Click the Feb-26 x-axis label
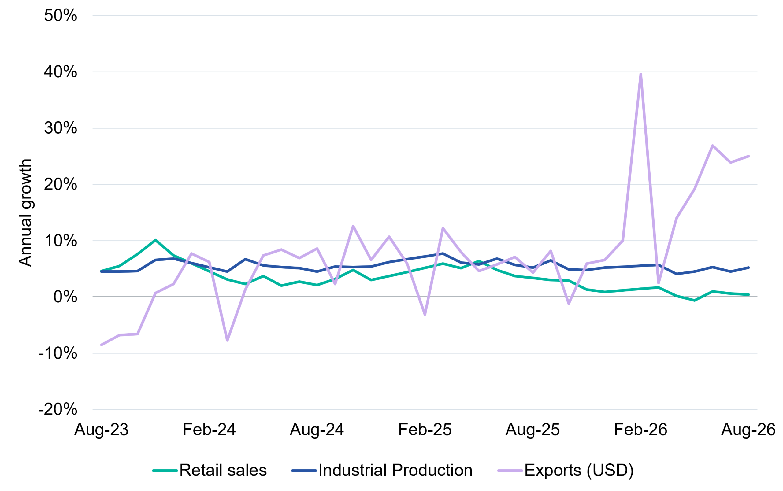The height and width of the screenshot is (491, 783). pos(641,430)
